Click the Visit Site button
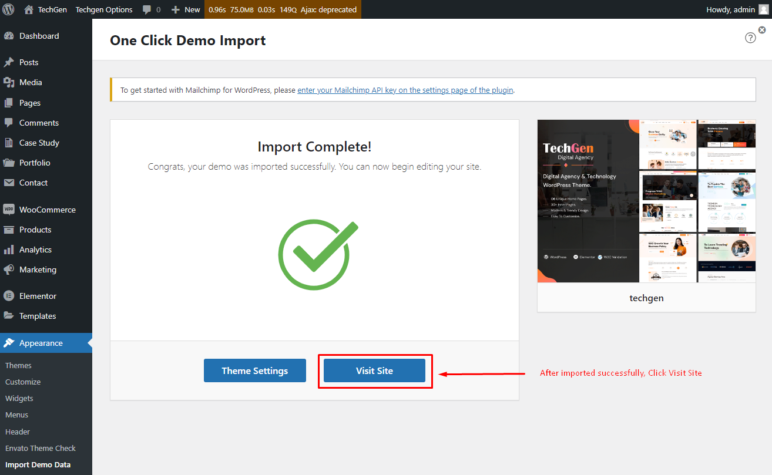772x475 pixels. pos(374,370)
